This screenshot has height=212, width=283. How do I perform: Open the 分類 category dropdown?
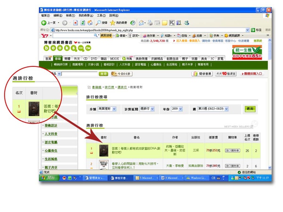(107, 109)
